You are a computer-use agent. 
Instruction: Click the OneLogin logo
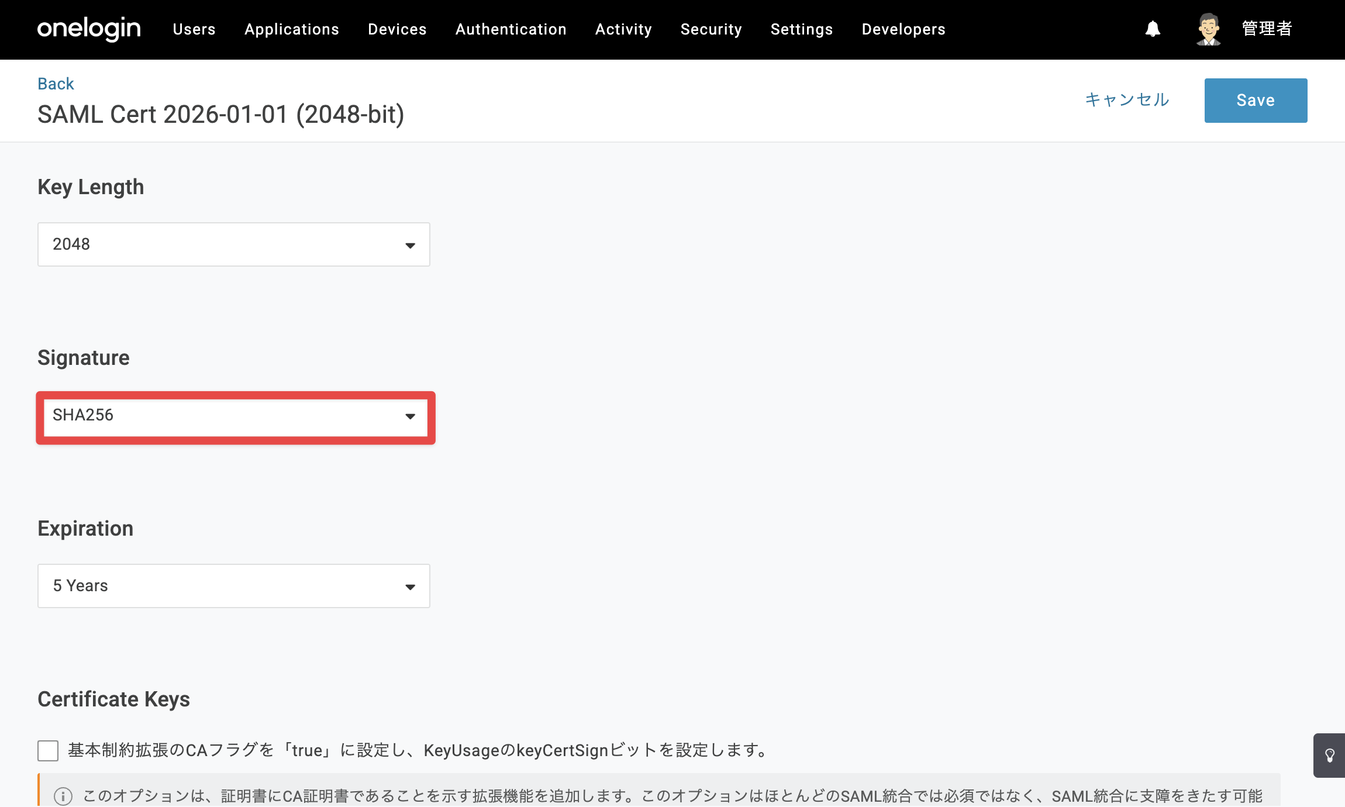pyautogui.click(x=89, y=29)
